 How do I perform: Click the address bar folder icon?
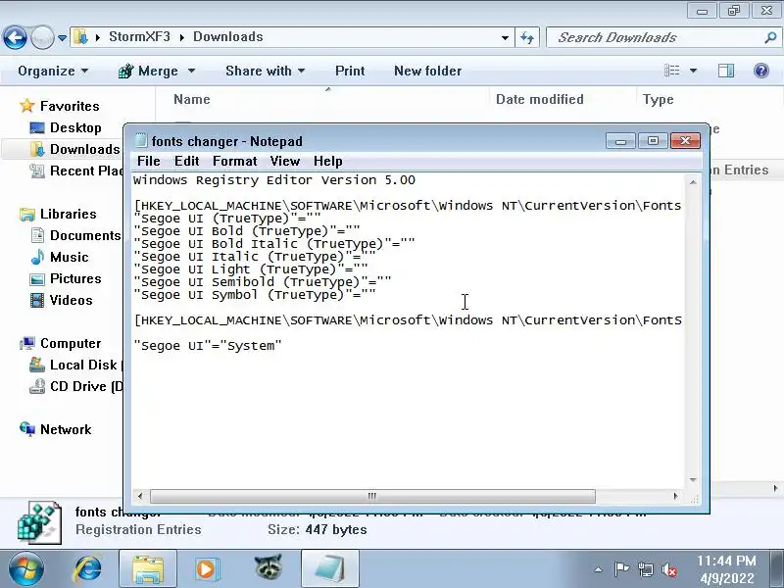[x=80, y=37]
